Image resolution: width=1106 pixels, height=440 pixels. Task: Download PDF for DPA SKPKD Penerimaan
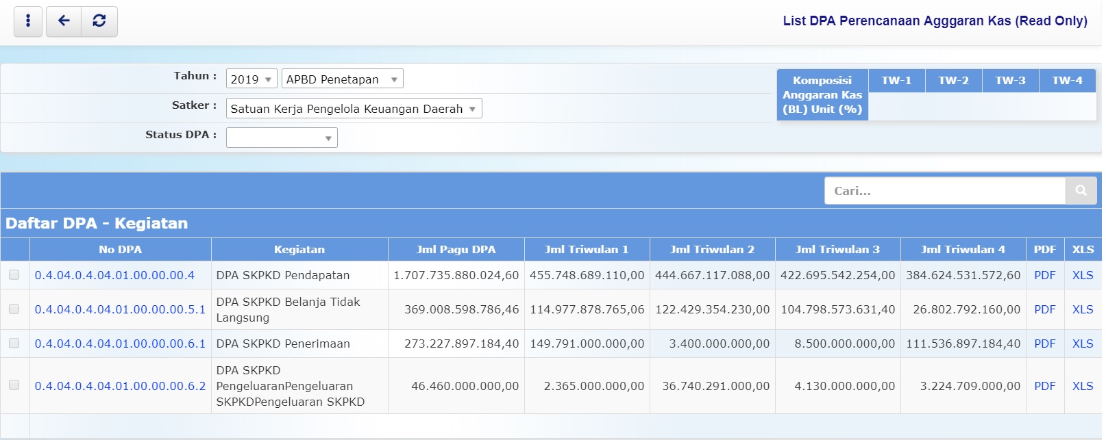pyautogui.click(x=1044, y=344)
